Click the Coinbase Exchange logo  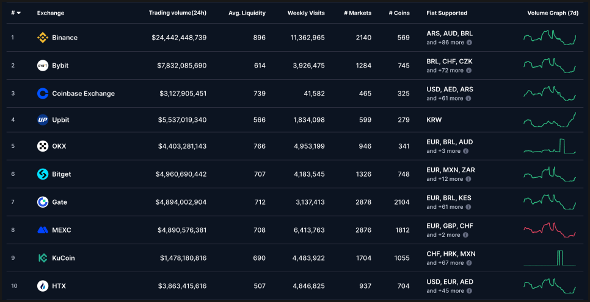43,93
